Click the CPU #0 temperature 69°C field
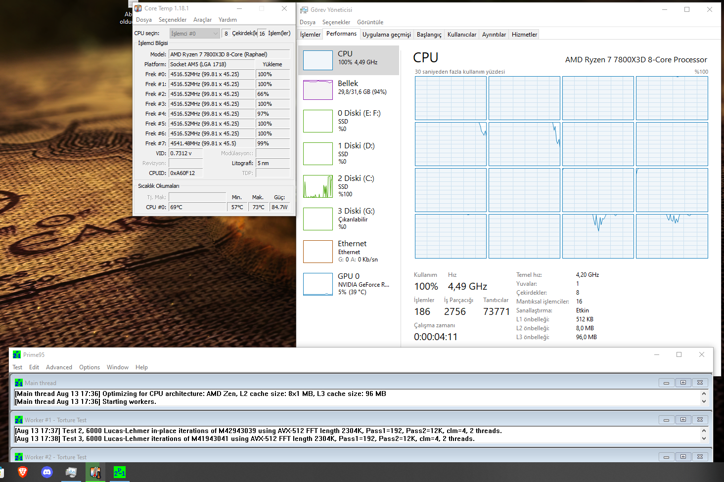The image size is (724, 482). [x=197, y=207]
